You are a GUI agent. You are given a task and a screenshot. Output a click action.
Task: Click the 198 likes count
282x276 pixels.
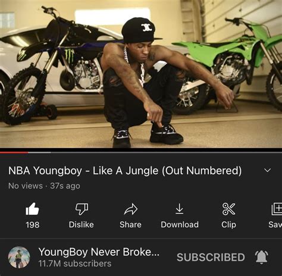coord(33,225)
